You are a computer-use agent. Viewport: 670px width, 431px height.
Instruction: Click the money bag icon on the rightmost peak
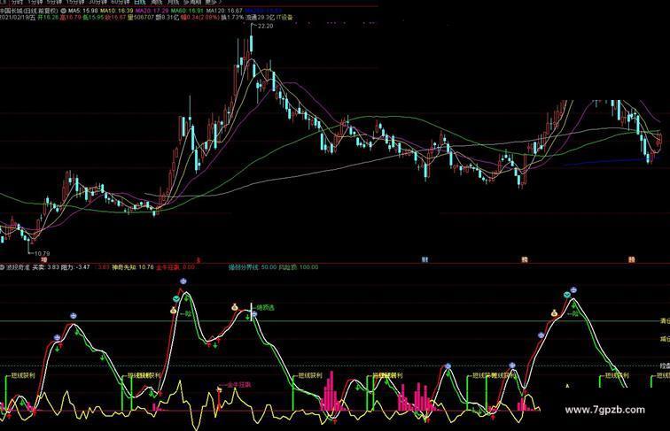[x=554, y=313]
